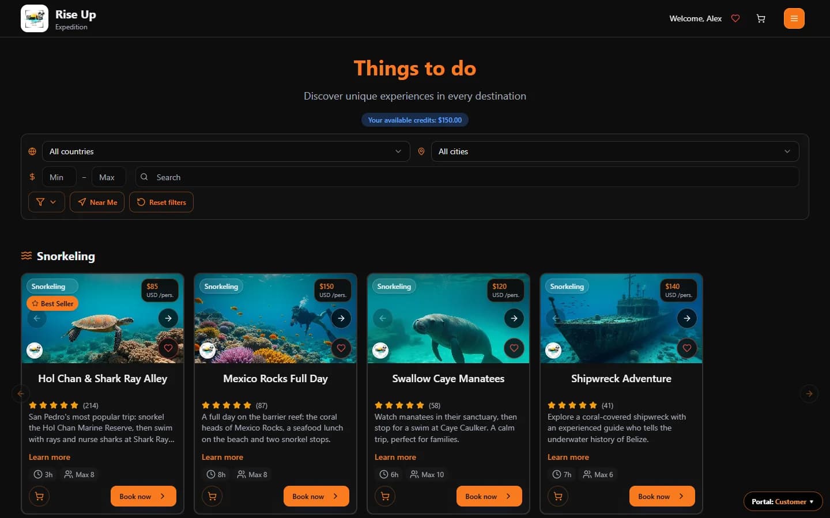Focus the Min price field
The image size is (830, 518).
[59, 177]
